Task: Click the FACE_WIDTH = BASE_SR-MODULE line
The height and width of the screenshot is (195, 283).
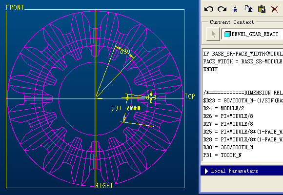Action: [x=243, y=61]
